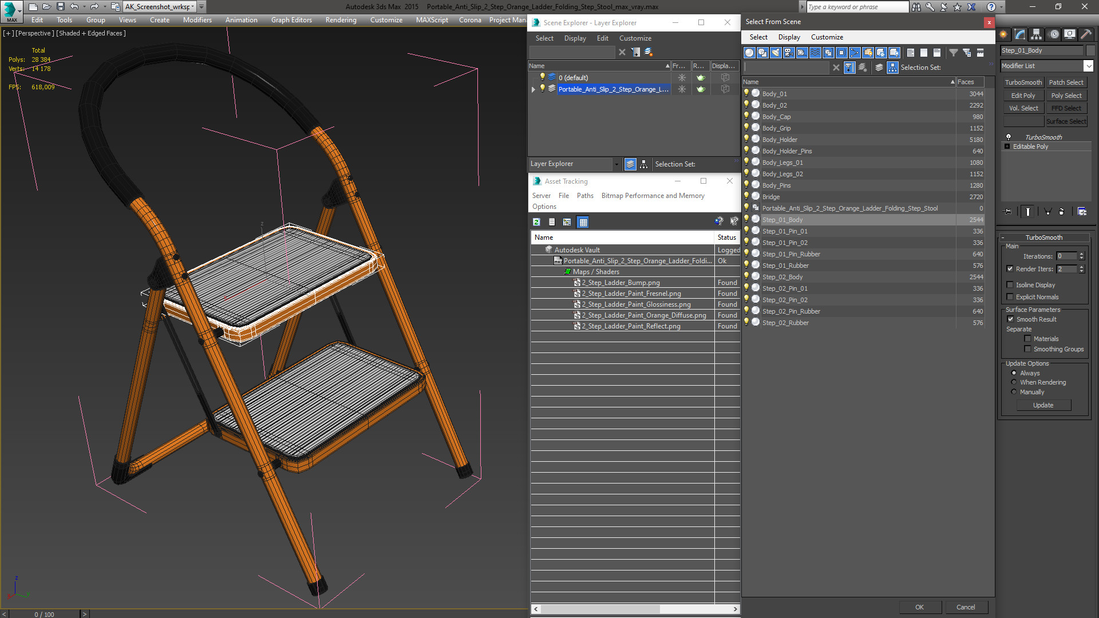The image size is (1099, 618).
Task: Click the OK button in Select From Scene
Action: click(x=919, y=607)
